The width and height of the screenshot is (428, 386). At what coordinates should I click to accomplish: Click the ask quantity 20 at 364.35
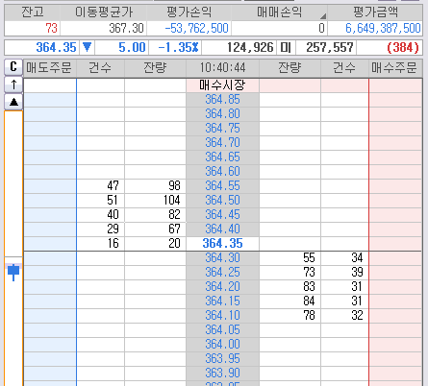click(x=175, y=244)
